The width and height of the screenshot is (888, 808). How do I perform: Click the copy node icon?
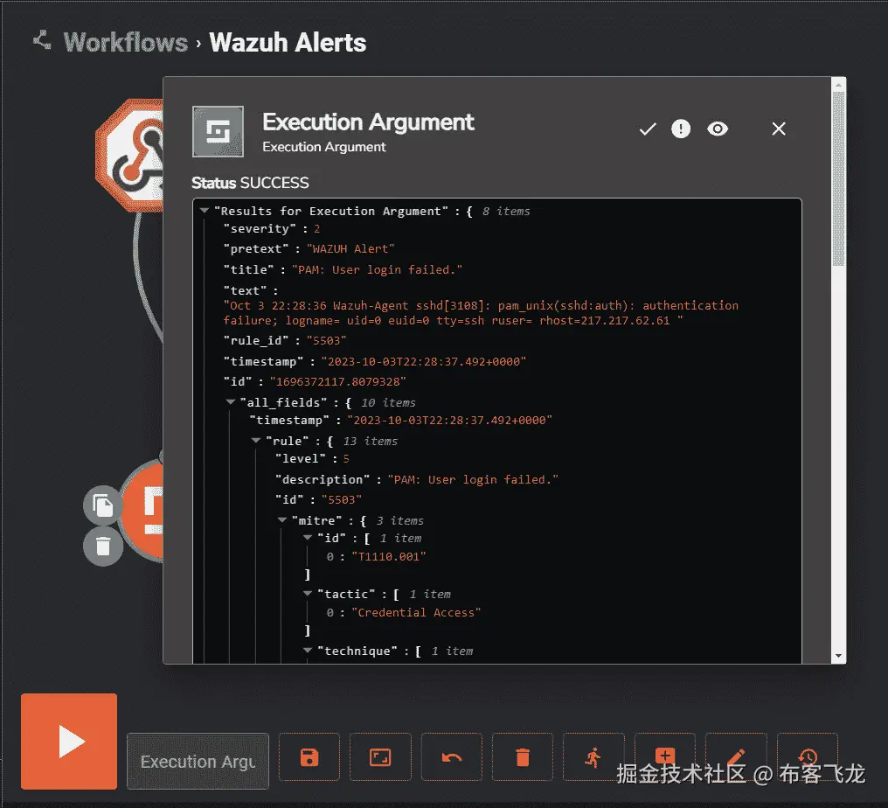[103, 505]
